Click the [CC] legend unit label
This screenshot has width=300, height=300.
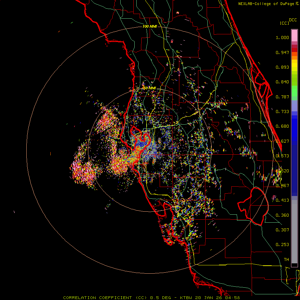(284, 23)
